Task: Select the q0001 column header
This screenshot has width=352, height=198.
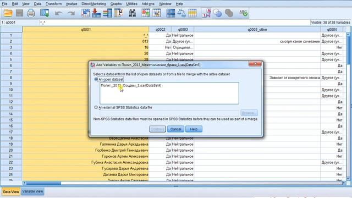Action: click(x=86, y=29)
